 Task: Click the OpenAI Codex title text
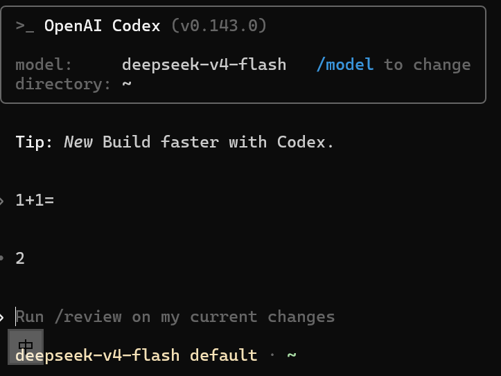103,26
